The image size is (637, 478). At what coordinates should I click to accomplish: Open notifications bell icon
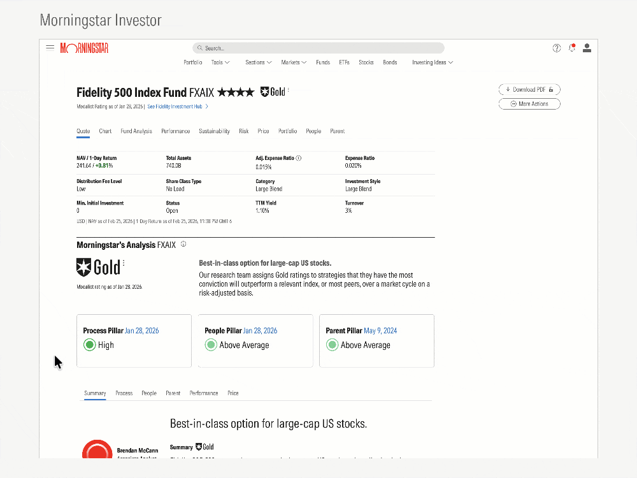pos(572,48)
